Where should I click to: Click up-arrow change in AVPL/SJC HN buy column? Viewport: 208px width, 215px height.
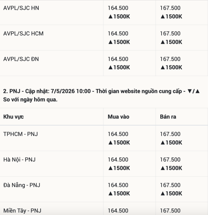119,17
